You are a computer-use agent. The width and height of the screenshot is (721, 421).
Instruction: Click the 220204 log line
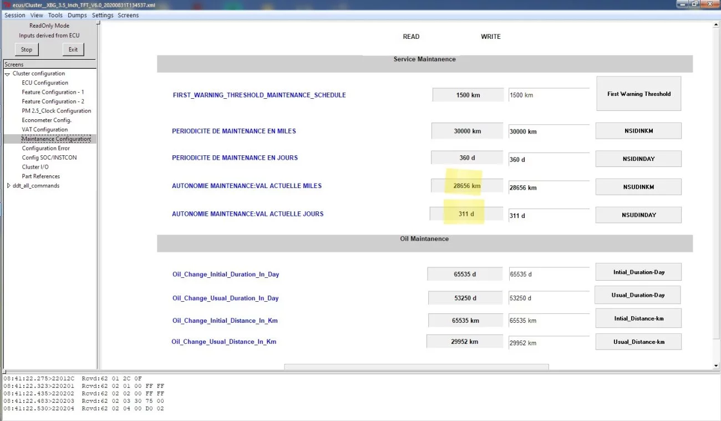pos(84,409)
